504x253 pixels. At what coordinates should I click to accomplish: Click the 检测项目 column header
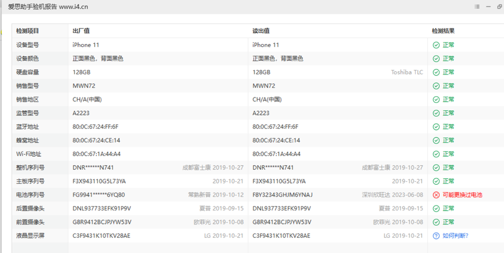[x=27, y=31]
